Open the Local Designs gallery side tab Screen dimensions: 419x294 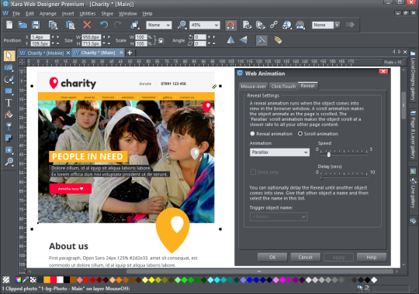point(413,77)
